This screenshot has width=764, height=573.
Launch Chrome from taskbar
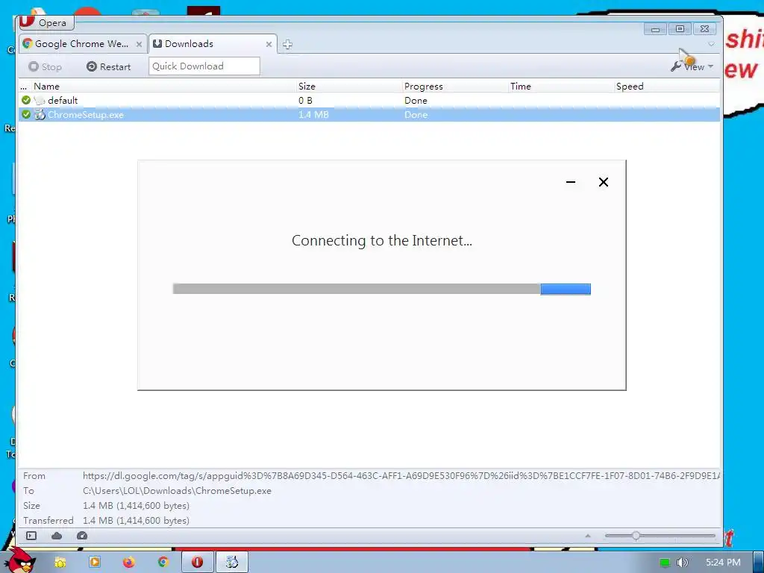pos(163,563)
